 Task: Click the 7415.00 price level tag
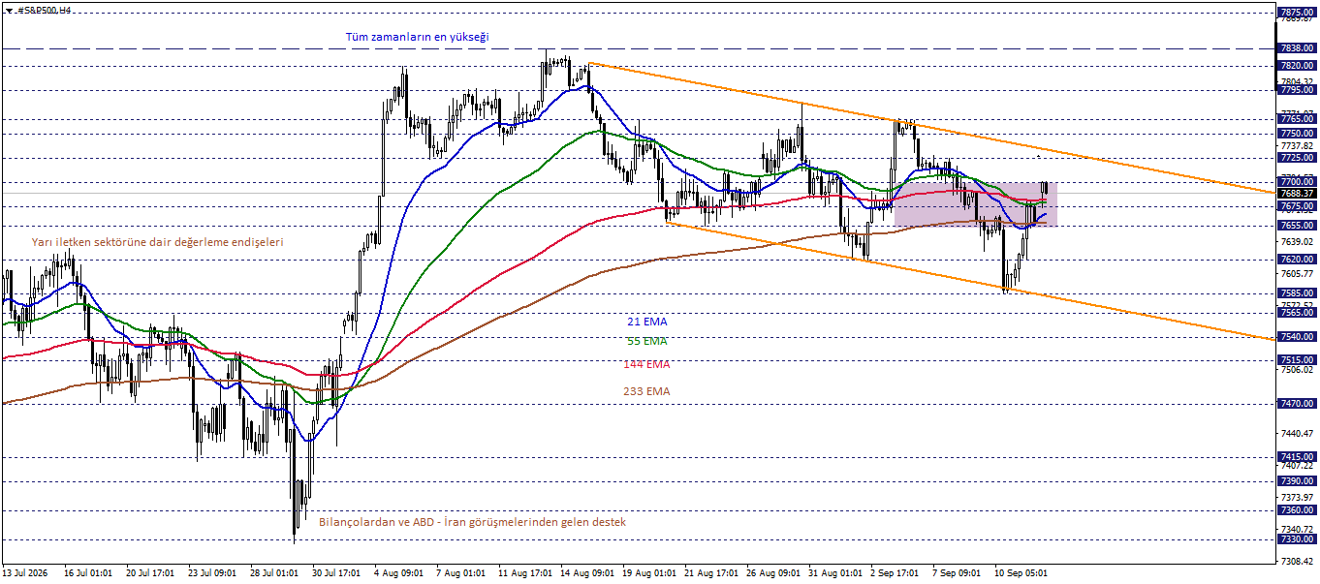point(1297,457)
